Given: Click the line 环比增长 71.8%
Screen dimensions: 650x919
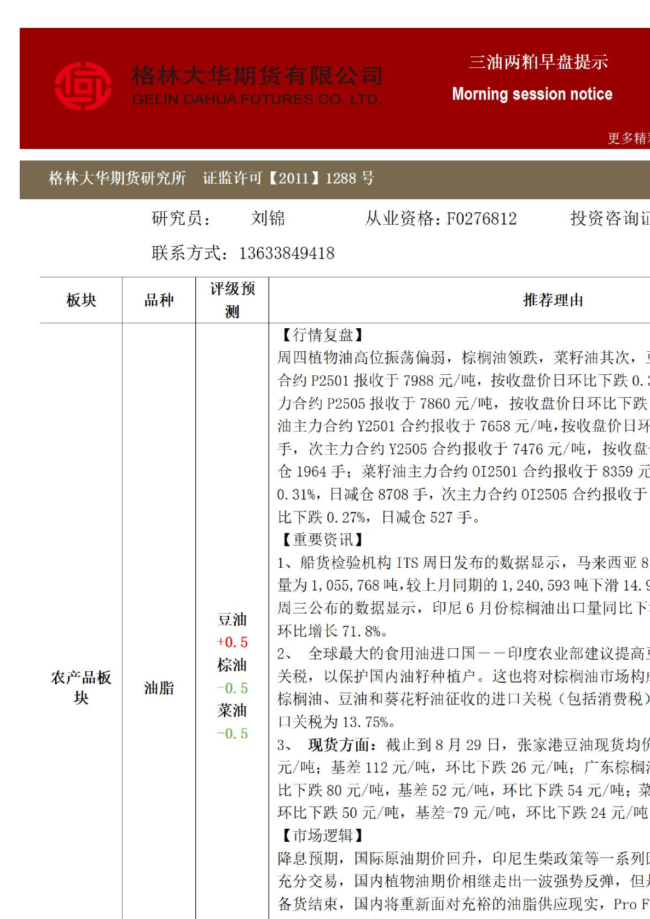Looking at the screenshot, I should tap(333, 631).
